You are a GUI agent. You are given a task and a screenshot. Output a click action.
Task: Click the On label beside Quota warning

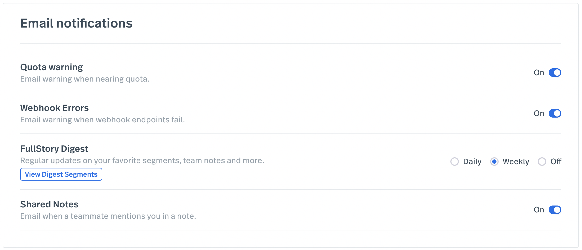(539, 72)
